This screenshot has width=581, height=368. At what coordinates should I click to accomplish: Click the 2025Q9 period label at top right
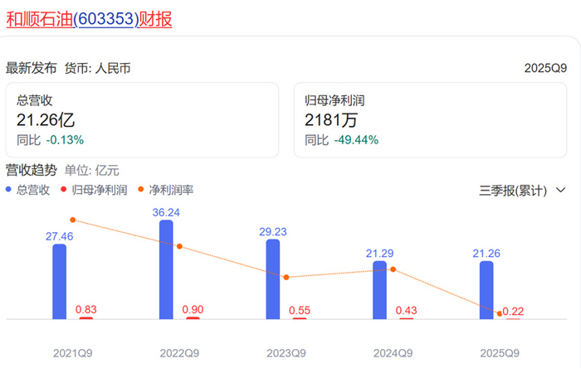point(545,68)
